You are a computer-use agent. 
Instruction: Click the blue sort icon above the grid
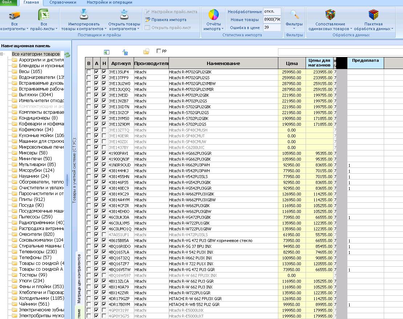(125, 52)
